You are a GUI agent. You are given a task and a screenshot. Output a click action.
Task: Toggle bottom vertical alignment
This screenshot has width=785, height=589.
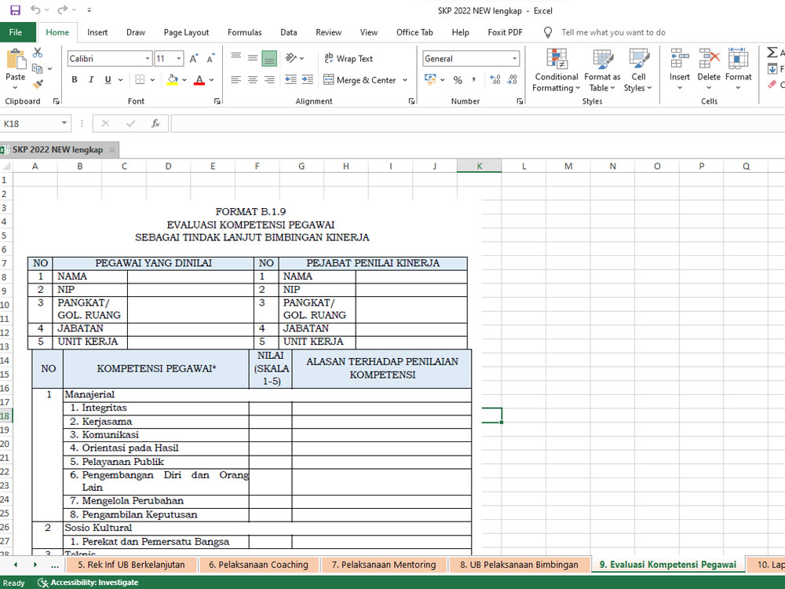[269, 58]
